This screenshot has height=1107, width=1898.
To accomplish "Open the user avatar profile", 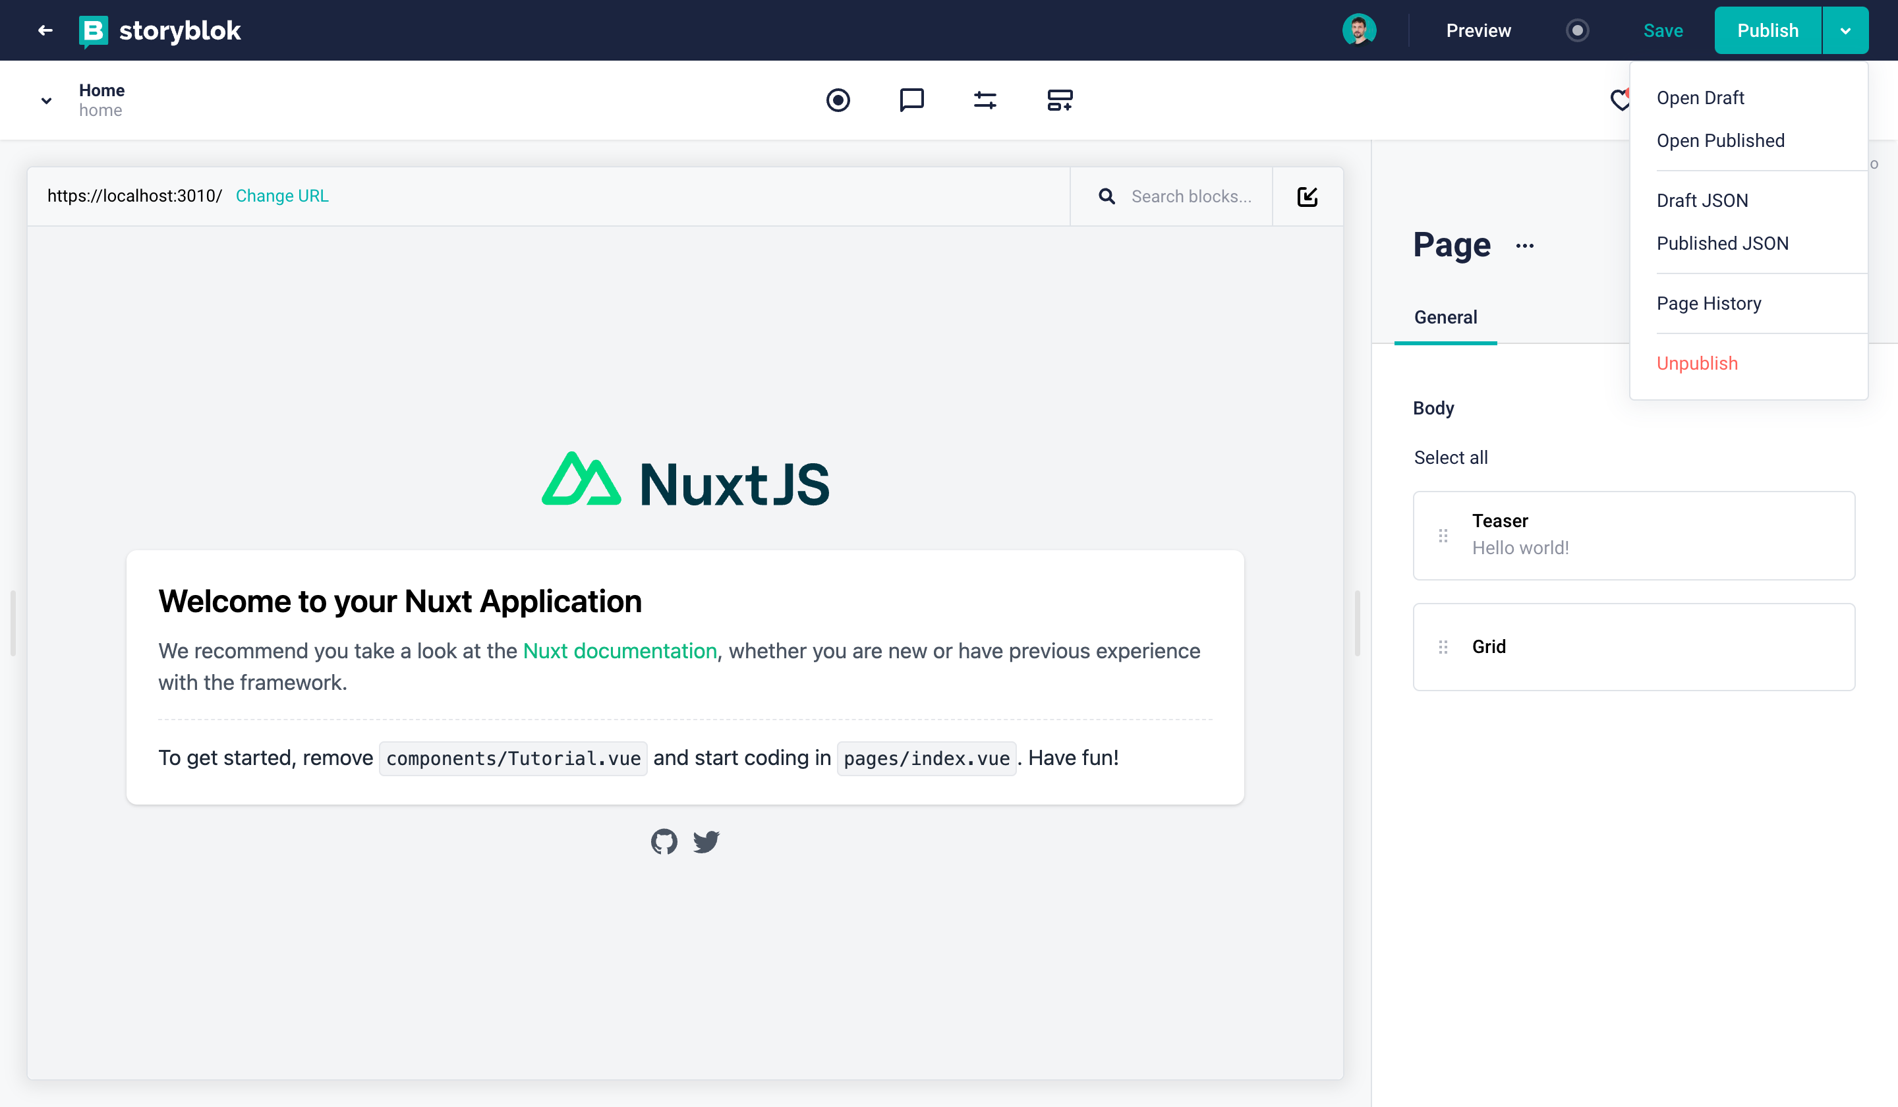I will click(x=1360, y=30).
